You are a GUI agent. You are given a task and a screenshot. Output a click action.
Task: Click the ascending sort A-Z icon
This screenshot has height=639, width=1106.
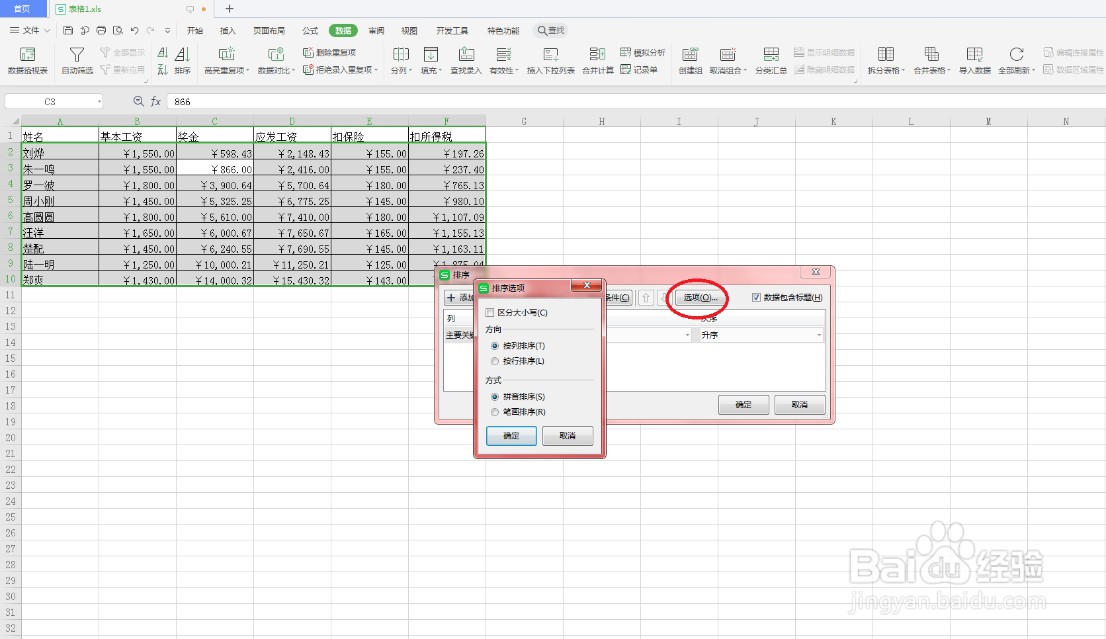point(163,53)
